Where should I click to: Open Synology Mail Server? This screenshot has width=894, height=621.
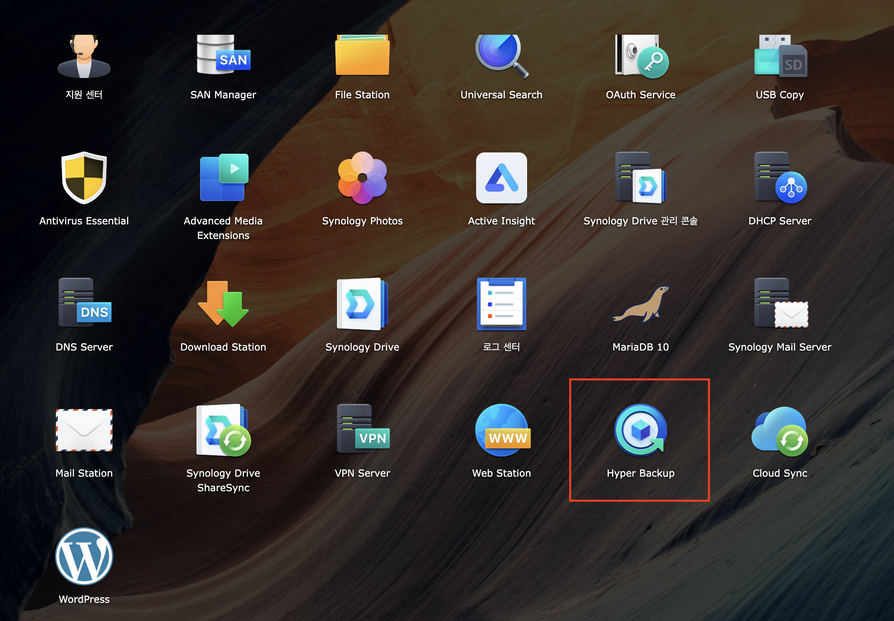point(780,304)
